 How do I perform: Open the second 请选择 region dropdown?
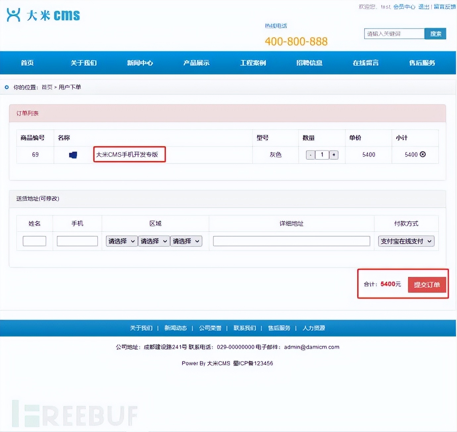[x=154, y=241]
